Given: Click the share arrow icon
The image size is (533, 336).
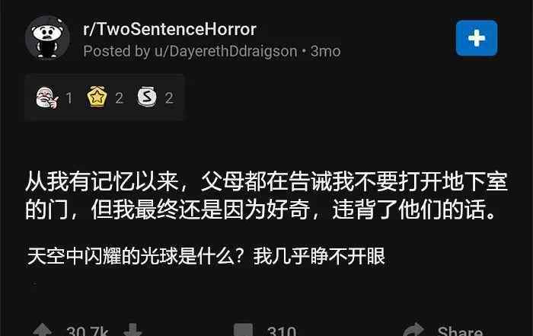Looking at the screenshot, I should 413,330.
